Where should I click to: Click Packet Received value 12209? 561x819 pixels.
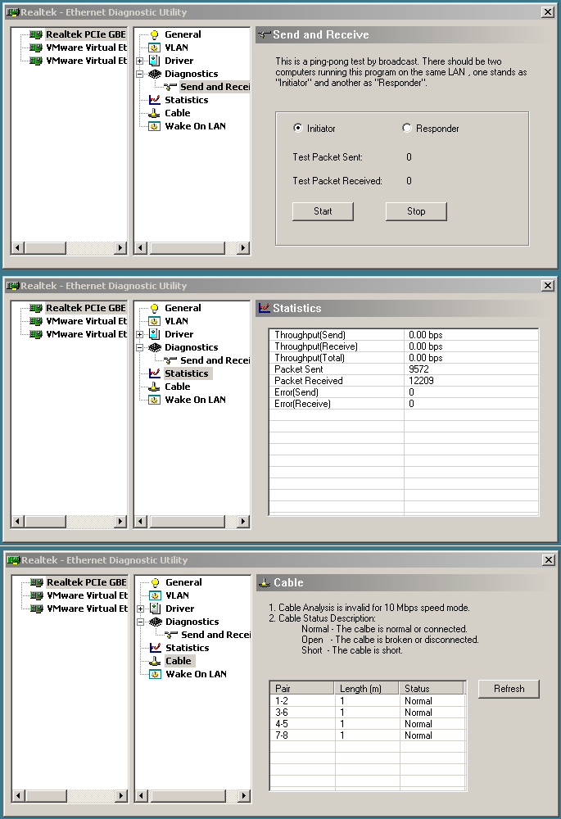[421, 381]
